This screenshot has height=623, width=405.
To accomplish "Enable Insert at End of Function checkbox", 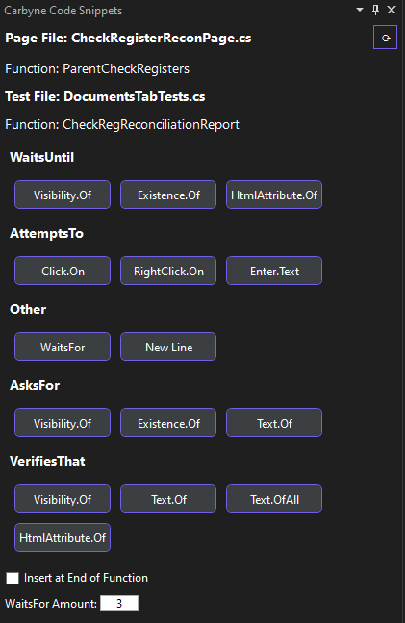I will (13, 578).
